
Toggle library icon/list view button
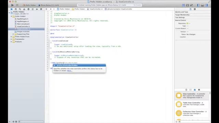177,122
